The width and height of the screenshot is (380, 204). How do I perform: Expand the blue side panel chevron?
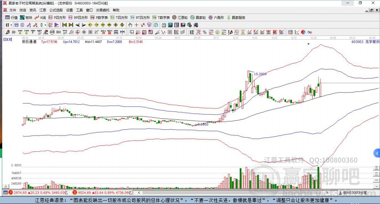(377, 153)
